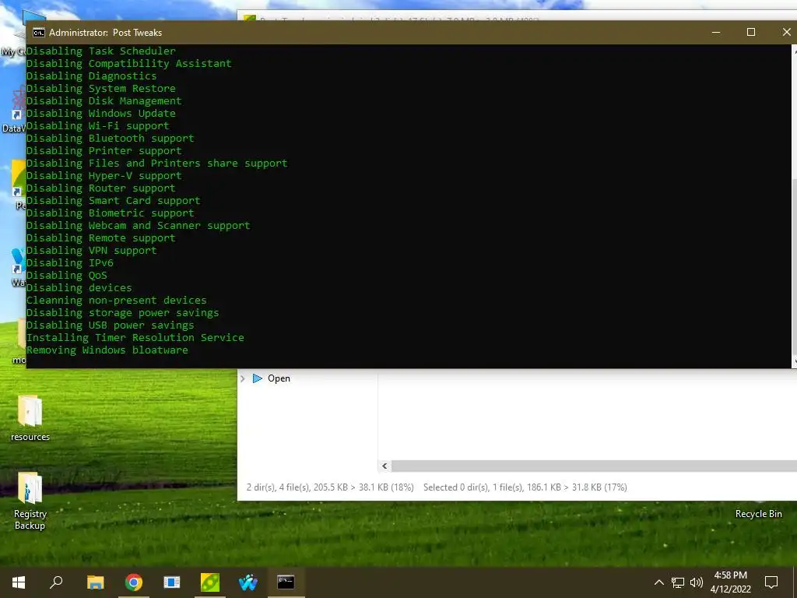Open the volume speaker control
This screenshot has height=598, width=797.
point(697,582)
